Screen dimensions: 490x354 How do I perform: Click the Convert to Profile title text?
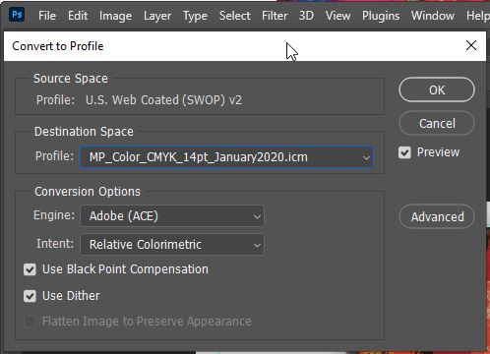pyautogui.click(x=58, y=46)
